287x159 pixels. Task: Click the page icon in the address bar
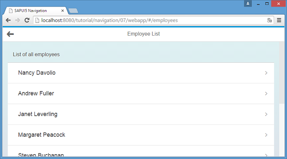[x=37, y=20]
